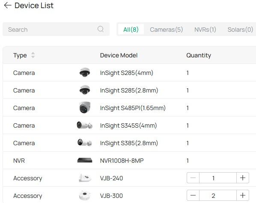Increase VJB-240 quantity with the plus button
The width and height of the screenshot is (256, 203).
tap(243, 178)
